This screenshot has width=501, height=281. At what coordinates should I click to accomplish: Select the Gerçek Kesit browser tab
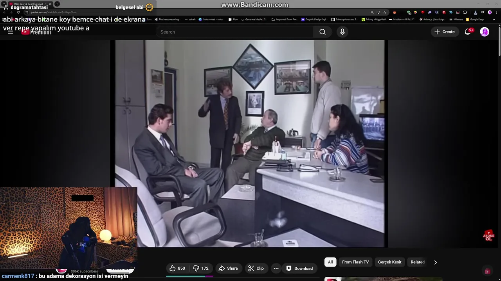[x=31, y=4]
